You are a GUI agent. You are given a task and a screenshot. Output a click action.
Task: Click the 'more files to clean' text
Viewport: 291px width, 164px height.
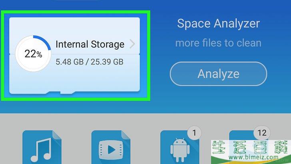point(218,43)
